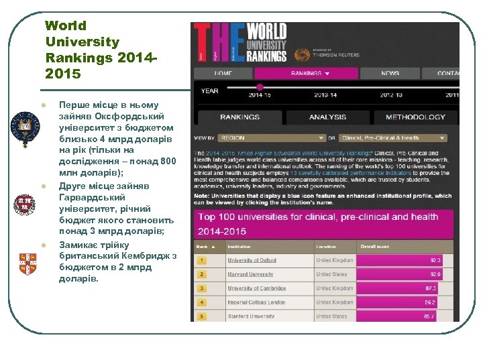Image resolution: width=483 pixels, height=362 pixels.
Task: Click the THE World University Rankings logo
Action: (x=240, y=42)
